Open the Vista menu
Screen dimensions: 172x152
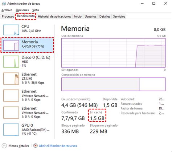coord(36,10)
